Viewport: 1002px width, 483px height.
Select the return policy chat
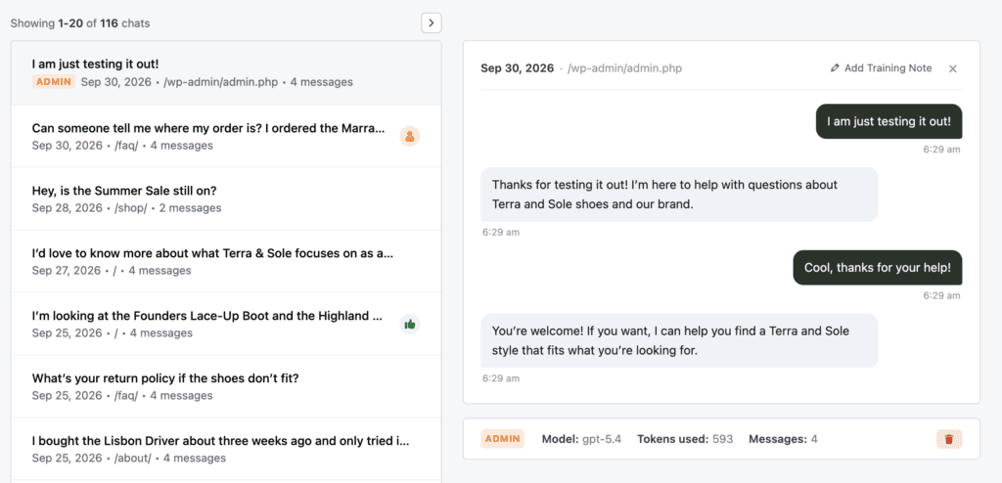point(226,386)
